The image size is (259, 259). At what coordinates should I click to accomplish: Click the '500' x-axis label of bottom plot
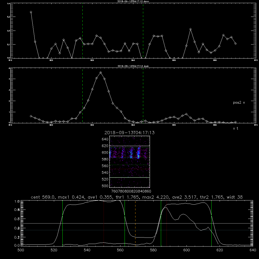pyautogui.click(x=21, y=250)
